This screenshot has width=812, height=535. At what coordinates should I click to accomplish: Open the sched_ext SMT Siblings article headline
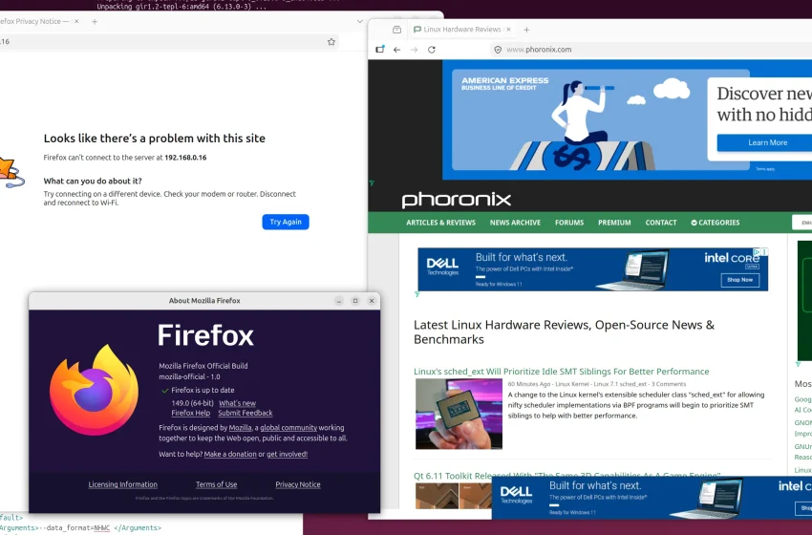562,372
